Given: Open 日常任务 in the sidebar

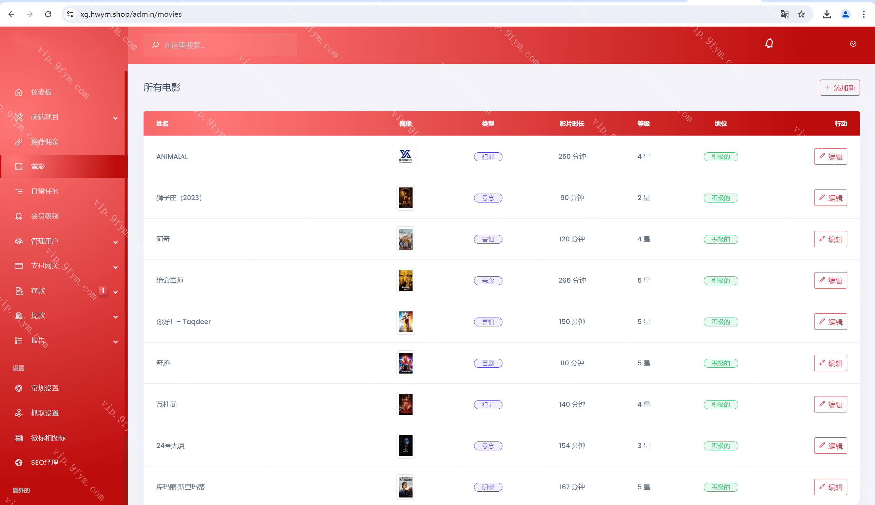Looking at the screenshot, I should pyautogui.click(x=45, y=192).
